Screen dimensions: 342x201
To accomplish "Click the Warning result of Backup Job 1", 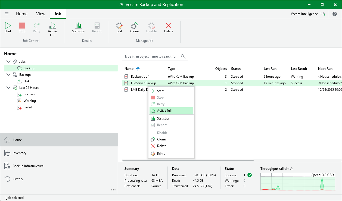I will [x=297, y=77].
